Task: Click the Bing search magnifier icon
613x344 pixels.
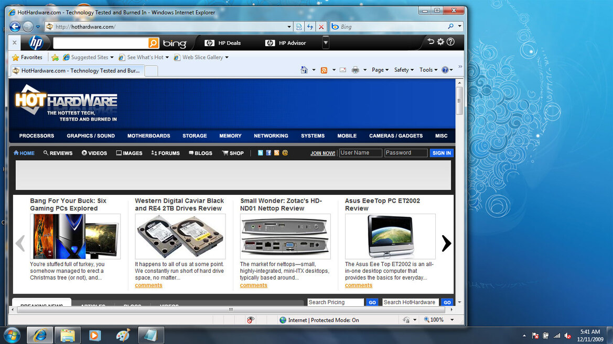Action: 450,27
